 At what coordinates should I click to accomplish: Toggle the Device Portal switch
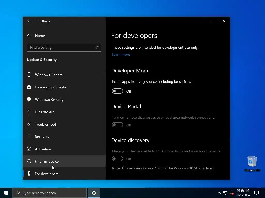coord(117,125)
